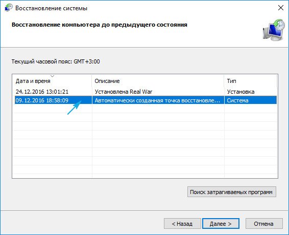Viewport: 289px width, 235px height.
Task: Click the System Restore title bar icon
Action: tap(8, 8)
